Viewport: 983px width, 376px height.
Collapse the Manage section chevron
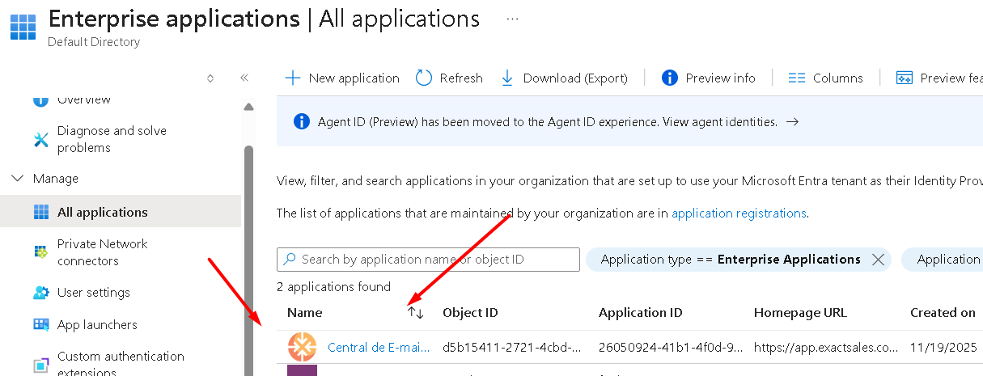tap(18, 178)
